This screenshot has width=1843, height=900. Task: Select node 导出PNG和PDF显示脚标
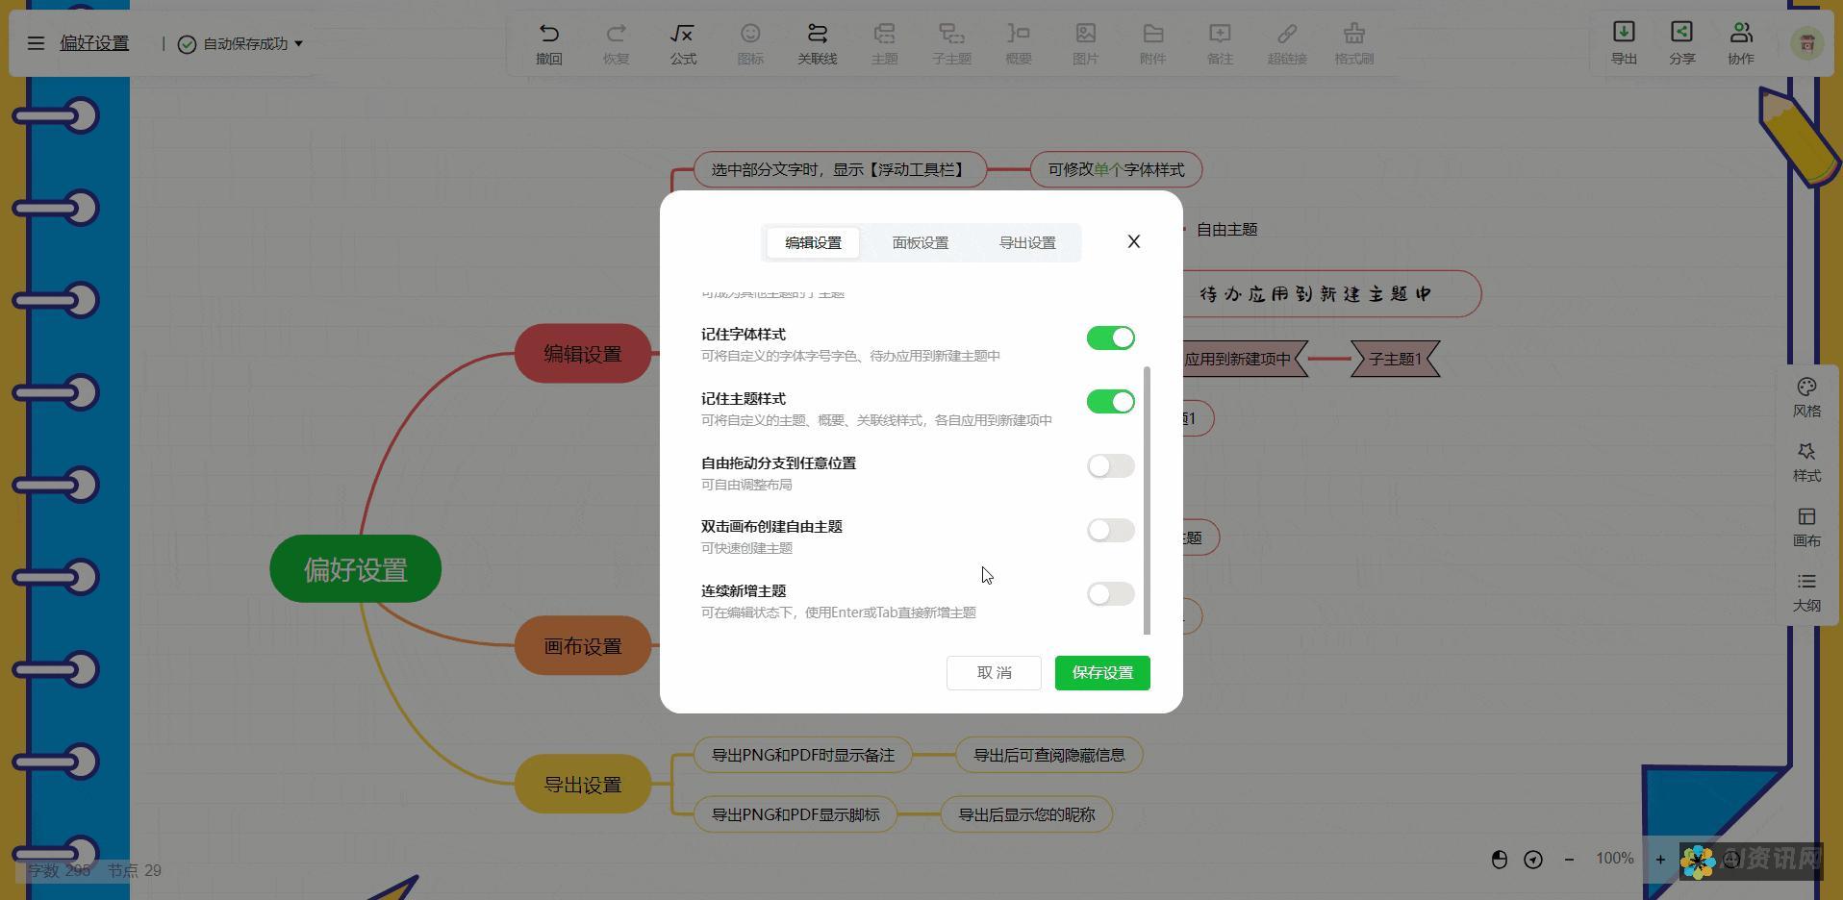(795, 815)
